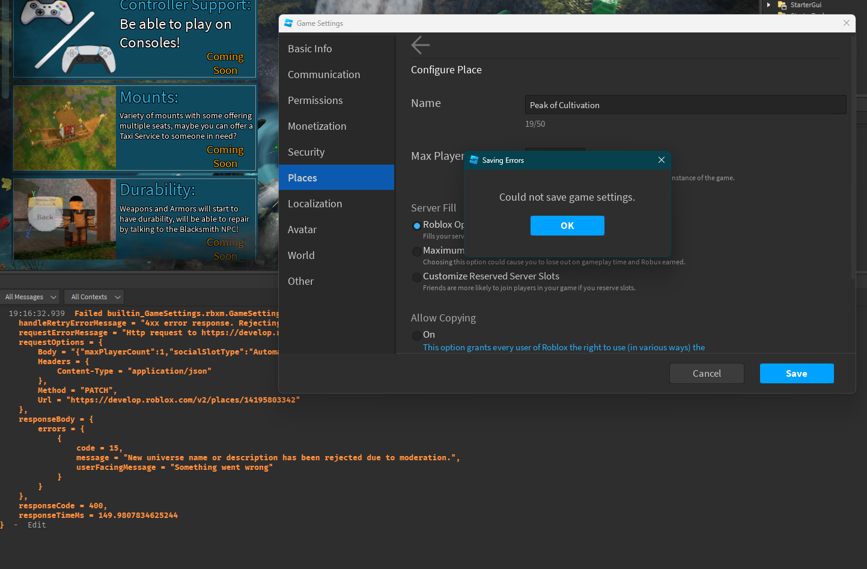Open the All Messages filter dropdown
This screenshot has height=569, width=867.
tap(29, 296)
